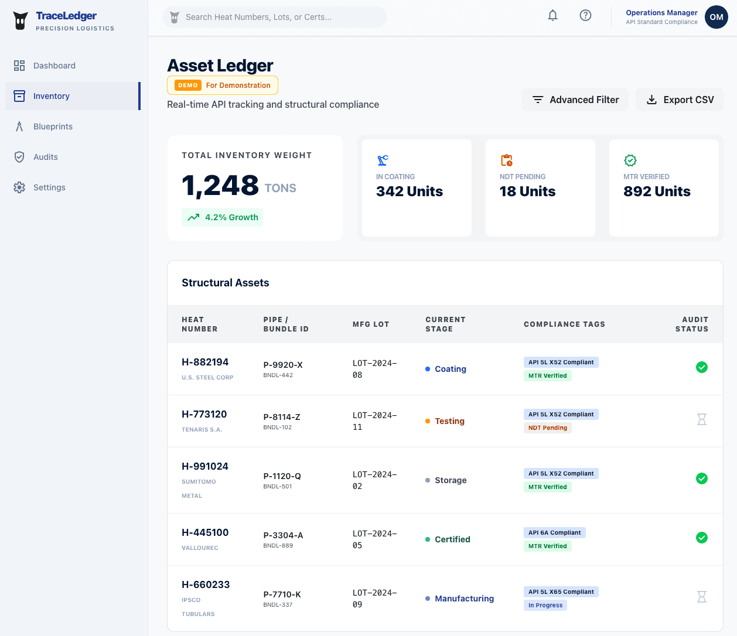
Task: Click the In Coating 342 Units card
Action: pyautogui.click(x=417, y=188)
